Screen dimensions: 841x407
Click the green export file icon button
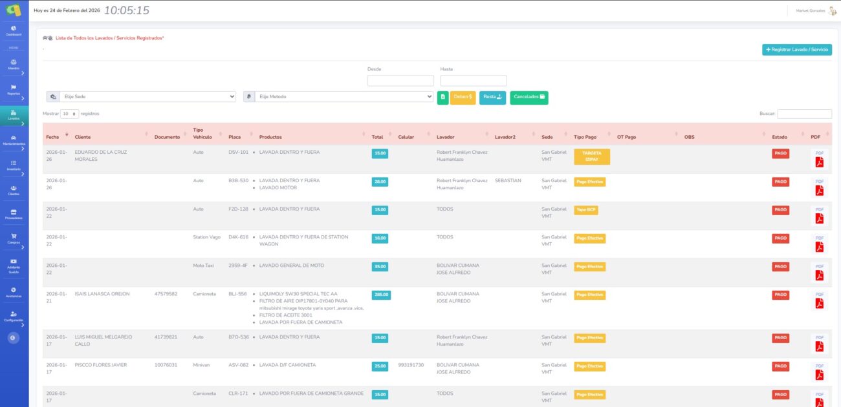(442, 97)
